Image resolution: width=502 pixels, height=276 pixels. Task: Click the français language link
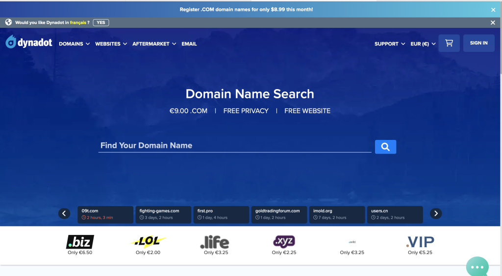78,23
